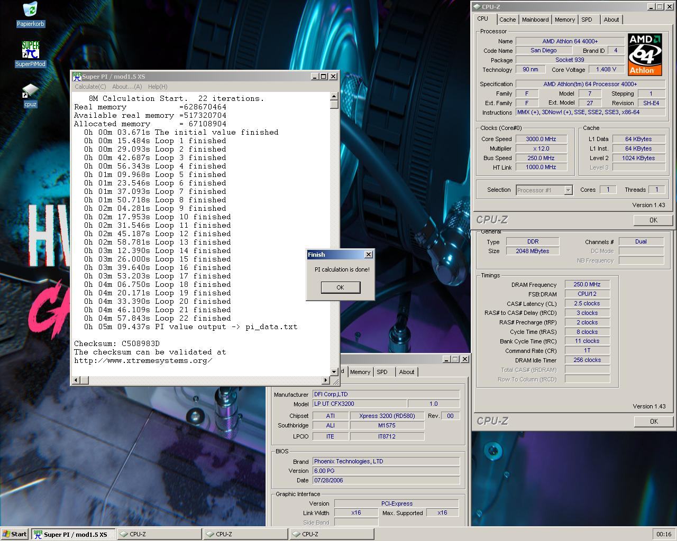Select the cpuz desktop shortcut icon
Viewport: 677px width, 541px height.
point(31,95)
